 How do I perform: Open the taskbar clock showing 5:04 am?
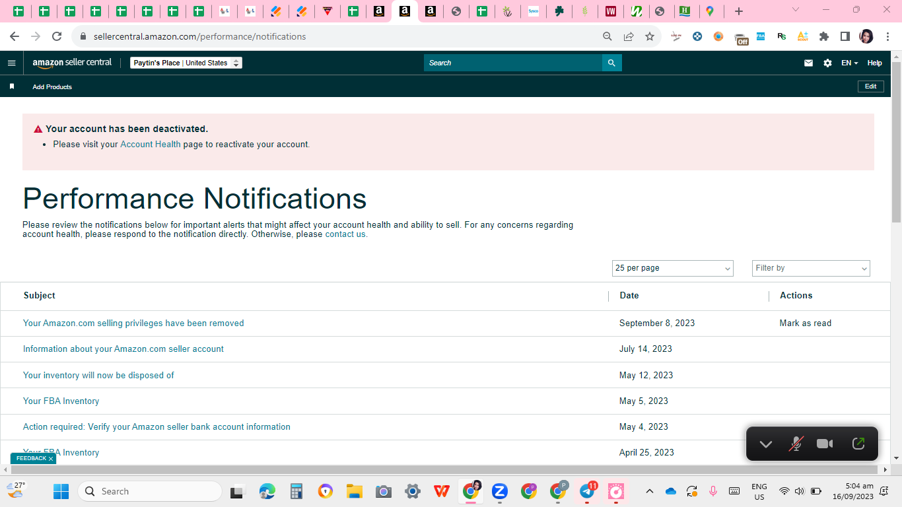(853, 491)
